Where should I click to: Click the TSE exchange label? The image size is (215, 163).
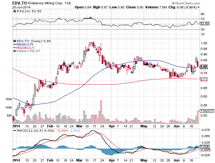[68, 3]
